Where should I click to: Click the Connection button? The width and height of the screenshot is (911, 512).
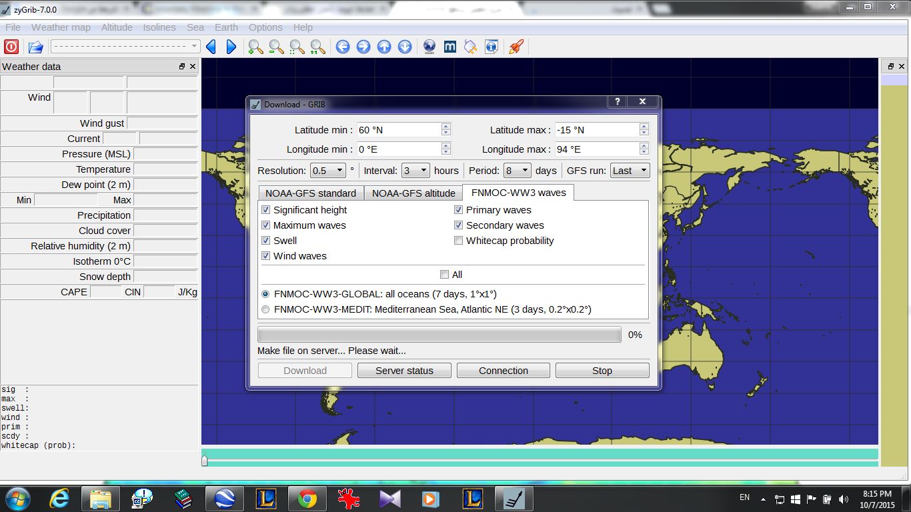coord(504,371)
